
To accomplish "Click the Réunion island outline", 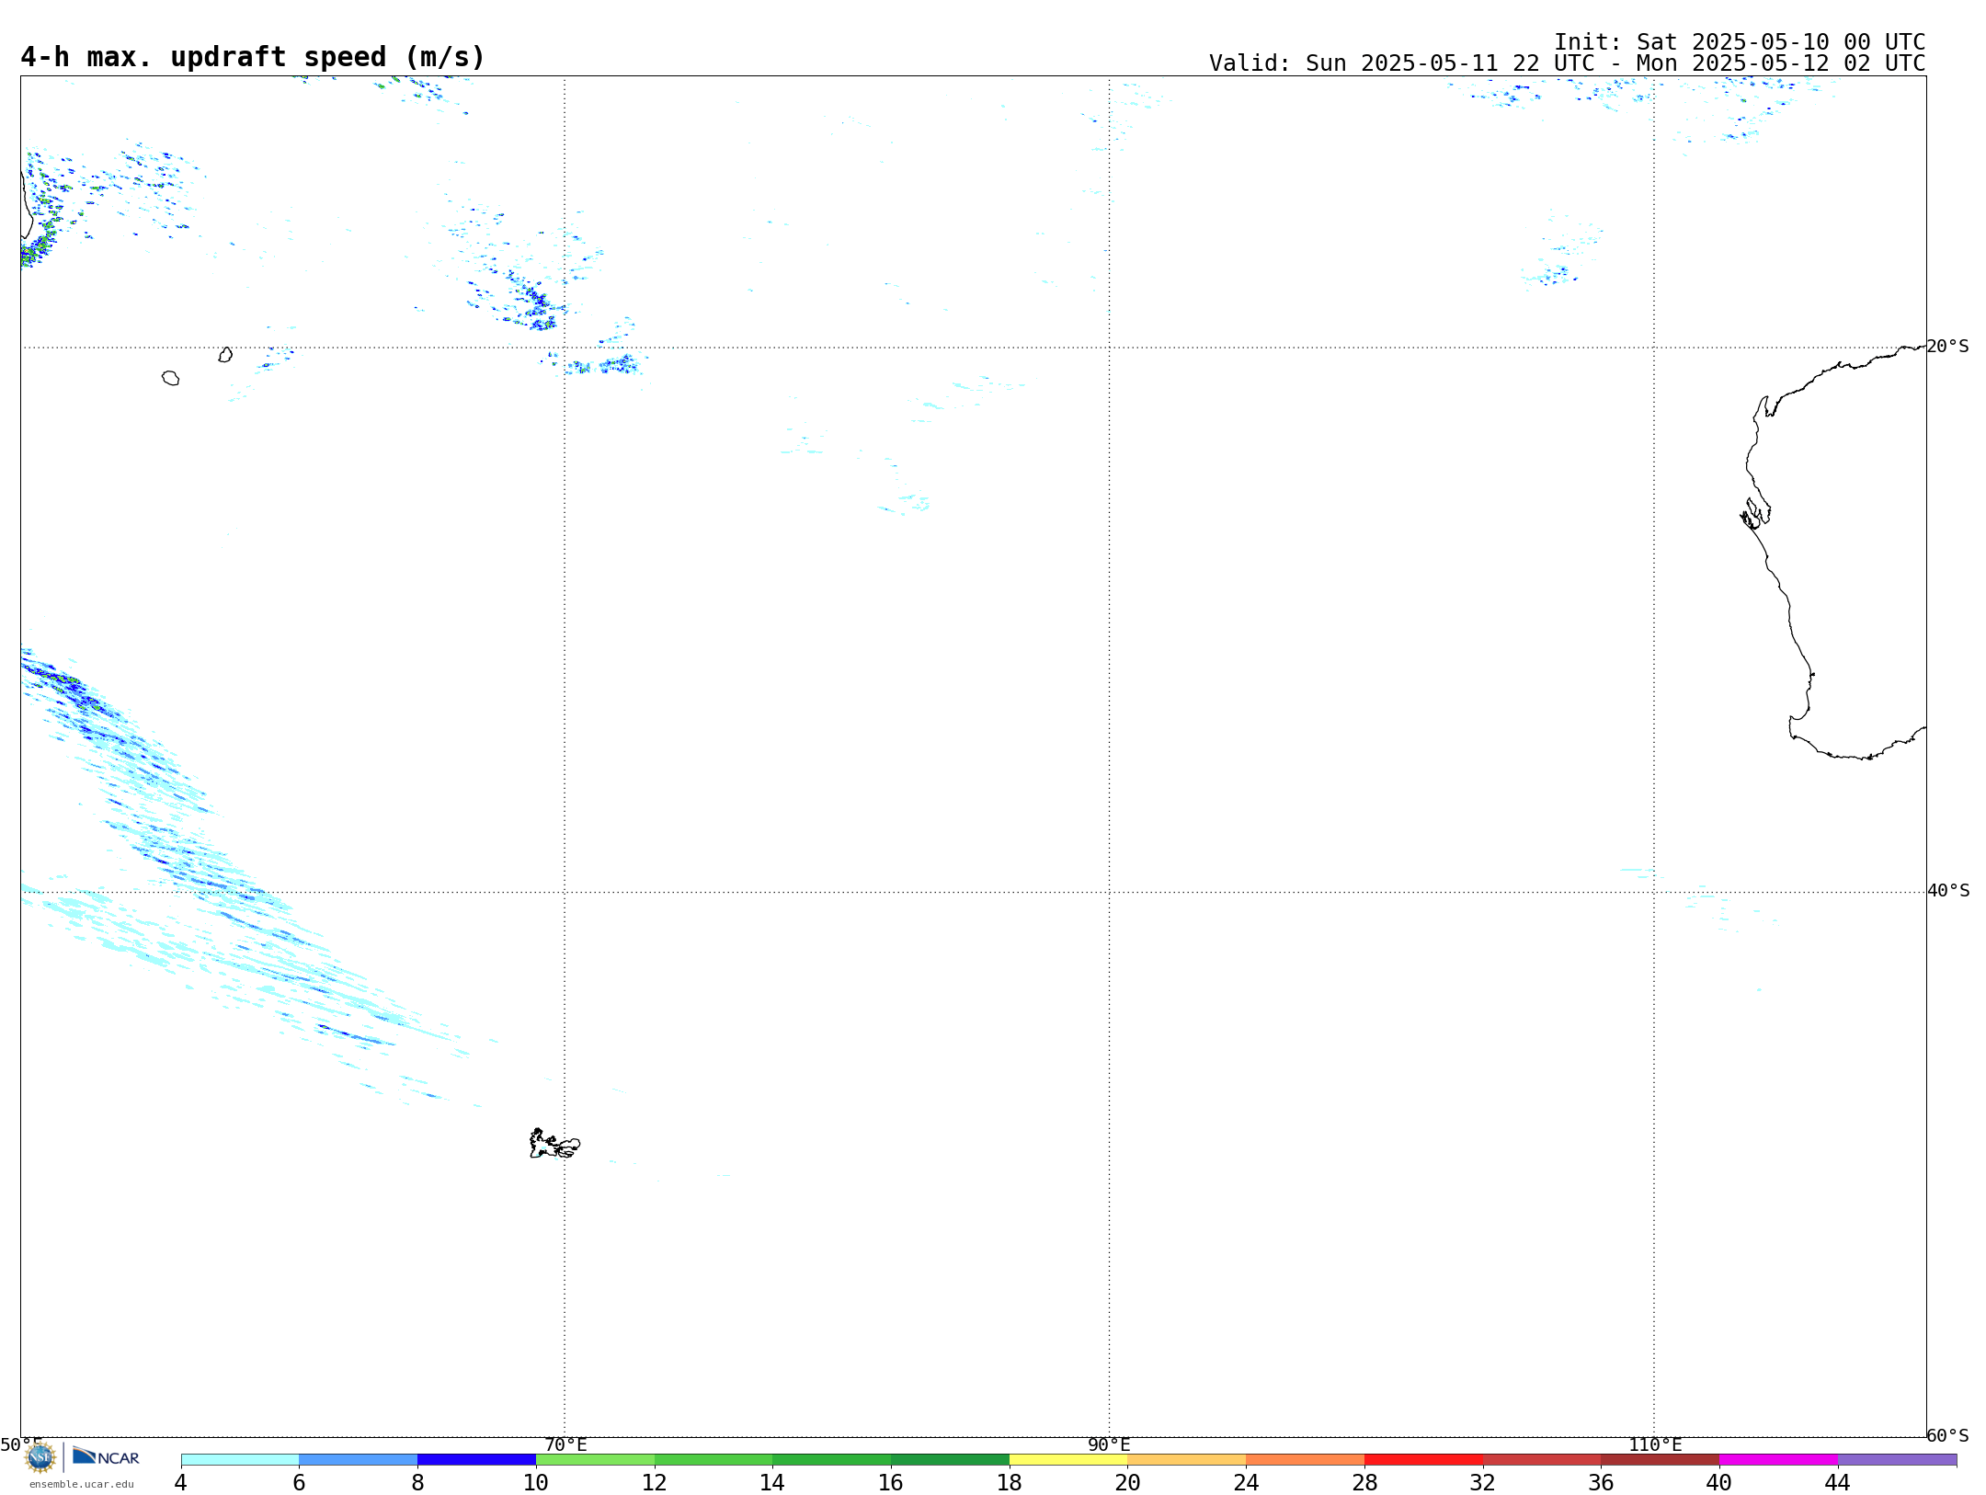I will [x=170, y=378].
